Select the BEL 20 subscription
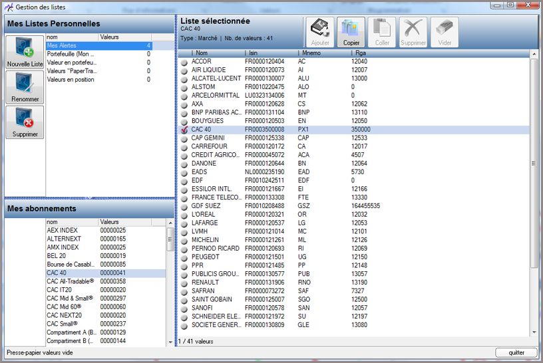Image resolution: width=543 pixels, height=363 pixels. coord(106,256)
